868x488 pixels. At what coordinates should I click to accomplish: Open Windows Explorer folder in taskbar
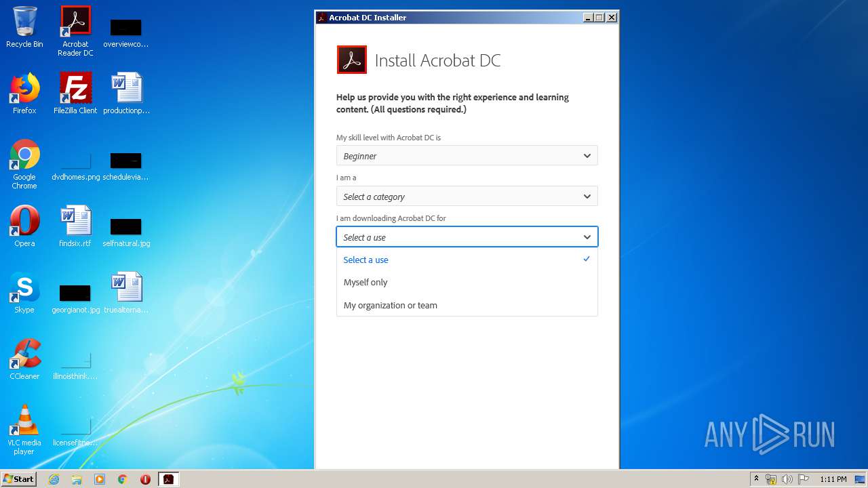(77, 479)
